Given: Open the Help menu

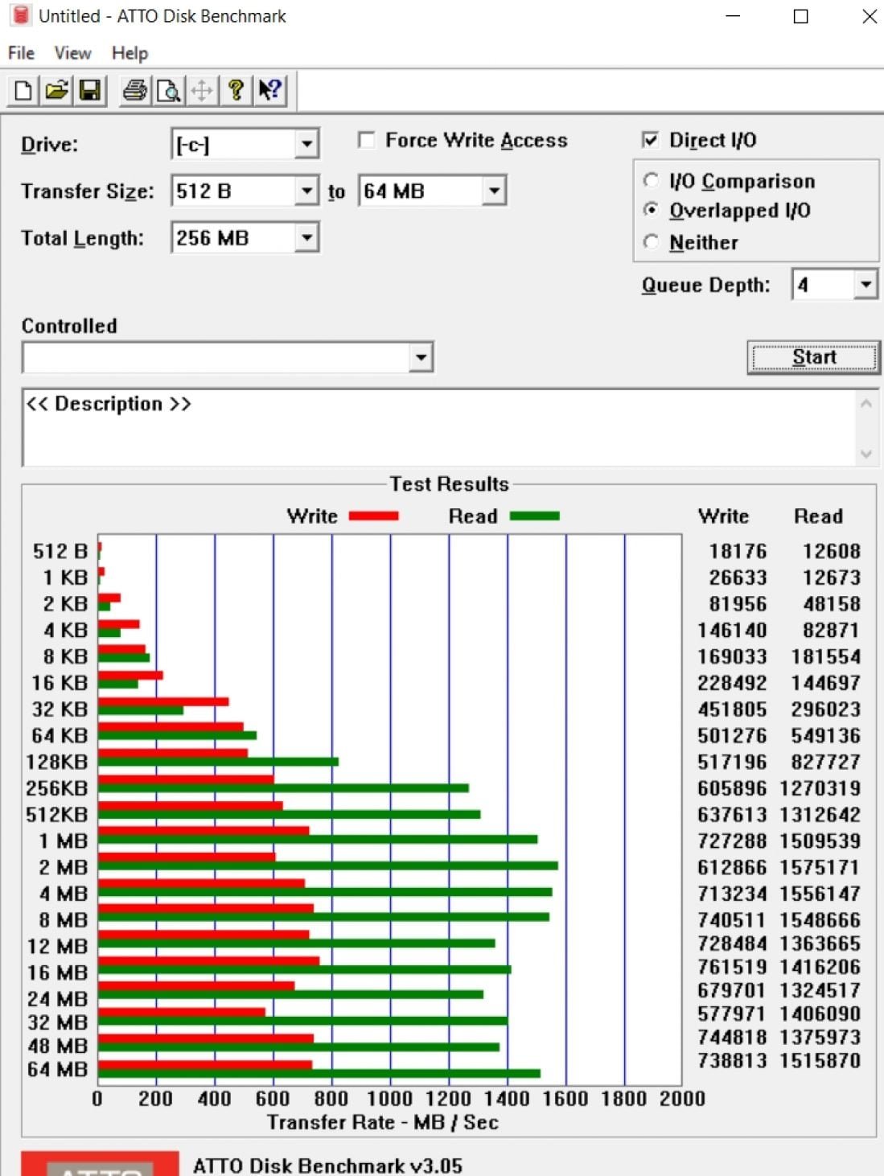Looking at the screenshot, I should (x=130, y=53).
